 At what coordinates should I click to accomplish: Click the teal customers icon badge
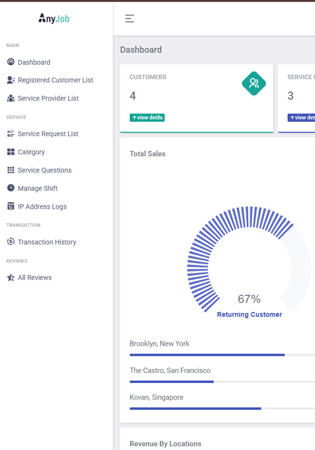click(x=254, y=83)
